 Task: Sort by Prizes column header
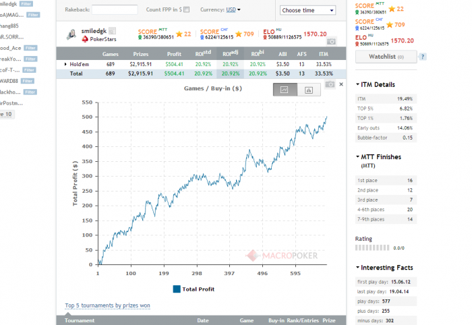tap(141, 54)
